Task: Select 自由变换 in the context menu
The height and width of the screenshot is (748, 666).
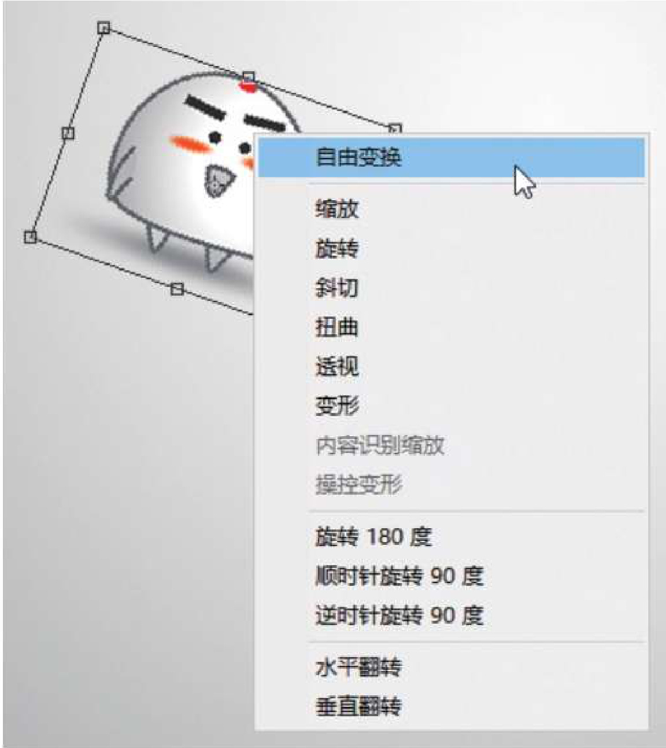Action: (451, 157)
